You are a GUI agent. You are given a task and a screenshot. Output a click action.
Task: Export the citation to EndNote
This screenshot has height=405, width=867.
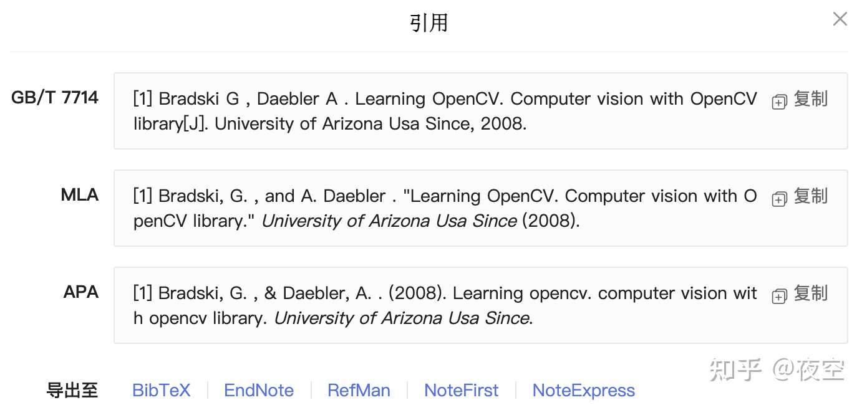[259, 391]
